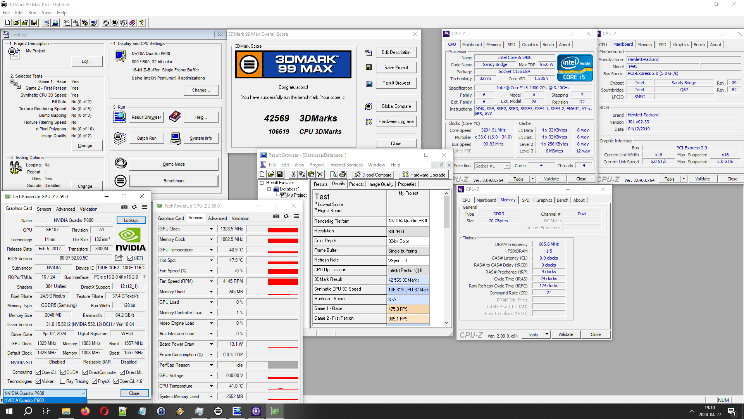Toggle the CUDA checkbox in GPU-Z

(63, 372)
